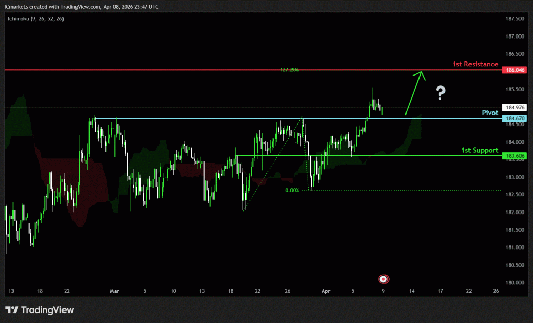Click the Apr label on time axis
The image size is (533, 323).
(x=325, y=292)
